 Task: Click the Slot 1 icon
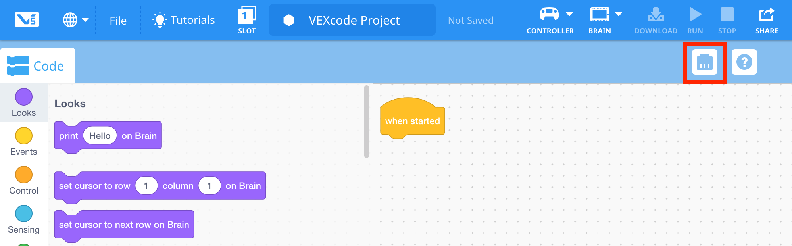pos(246,15)
